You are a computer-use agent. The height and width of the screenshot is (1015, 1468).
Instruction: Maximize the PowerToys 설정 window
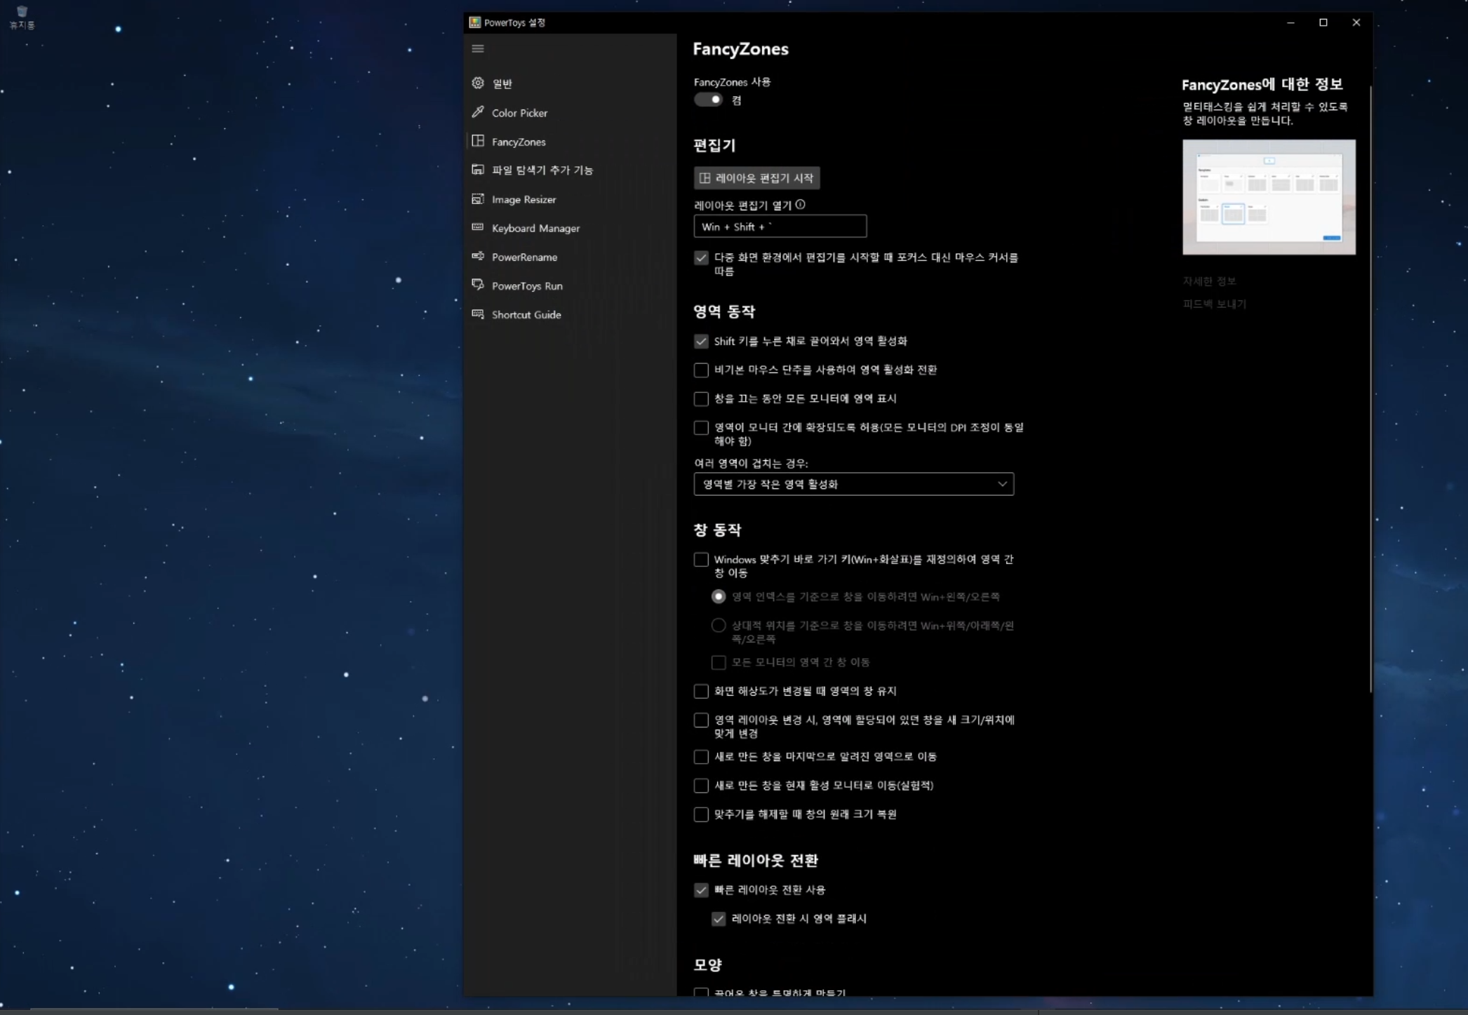(x=1323, y=22)
